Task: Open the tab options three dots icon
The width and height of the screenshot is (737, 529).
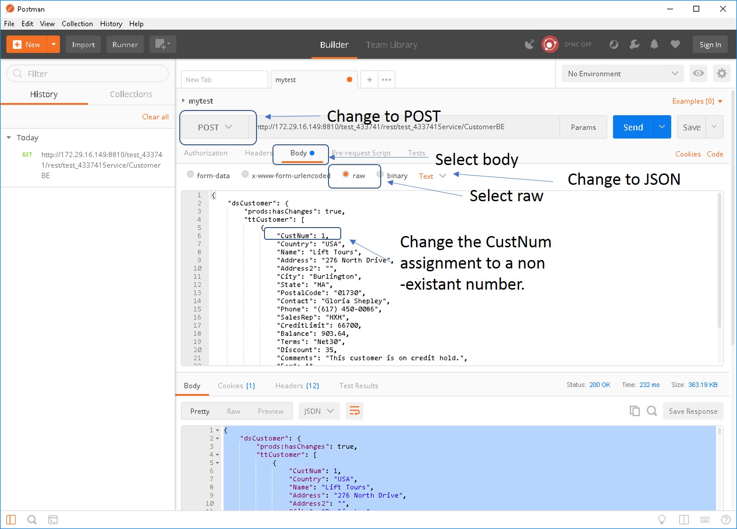Action: [x=386, y=79]
